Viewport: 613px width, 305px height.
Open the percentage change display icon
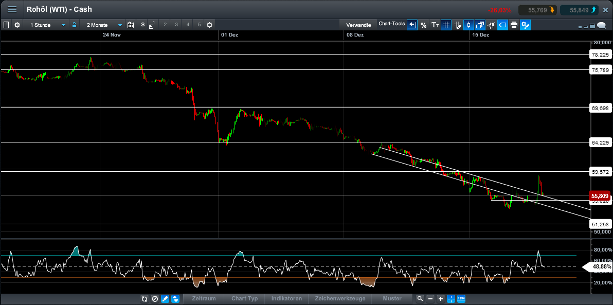pyautogui.click(x=424, y=25)
